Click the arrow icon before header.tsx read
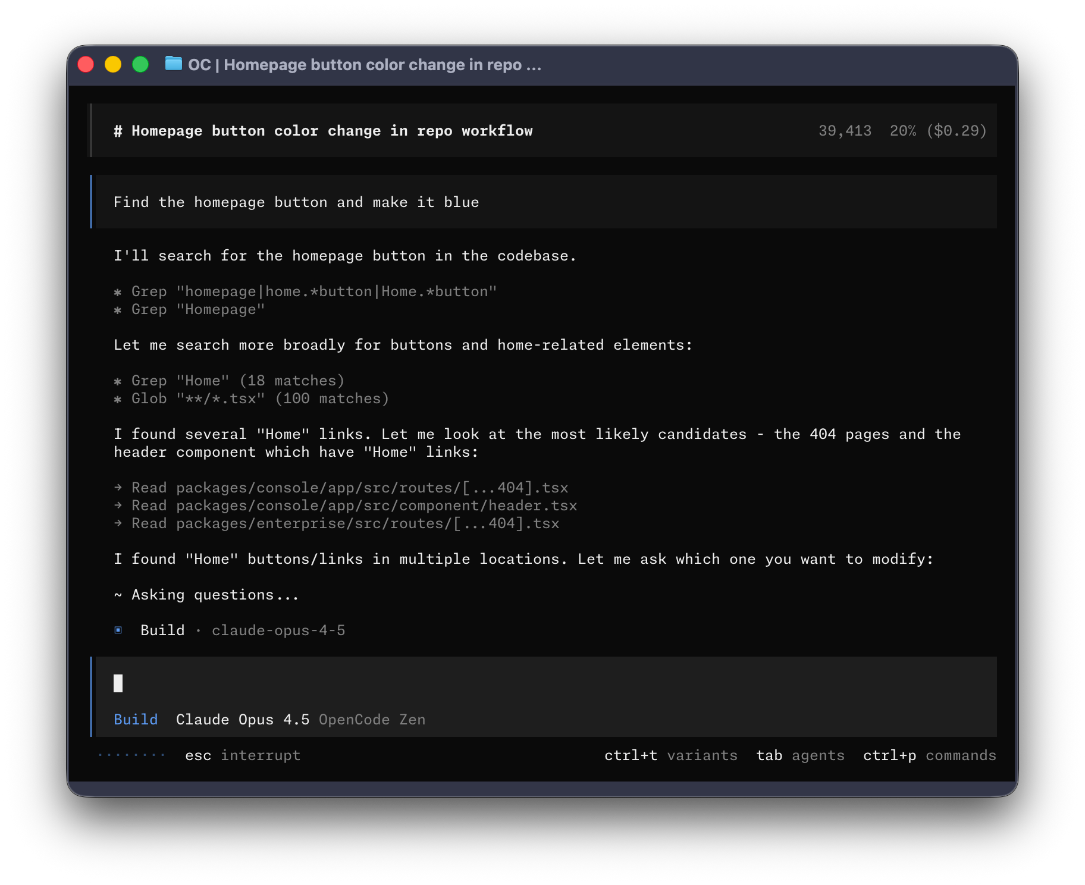 (117, 505)
